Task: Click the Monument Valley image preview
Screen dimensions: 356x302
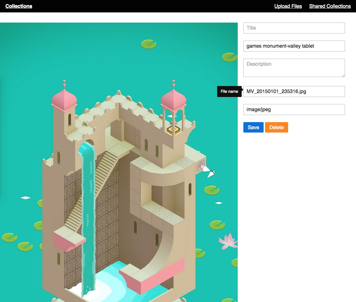Action: point(119,162)
